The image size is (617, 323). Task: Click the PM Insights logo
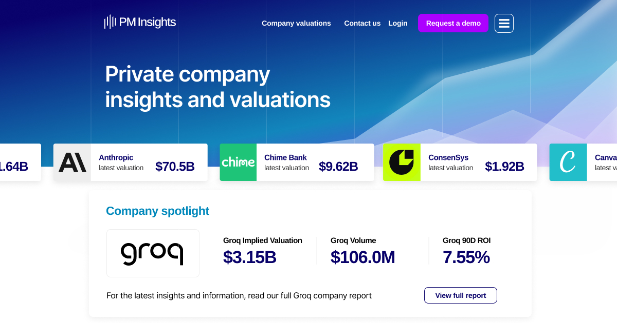click(x=140, y=22)
